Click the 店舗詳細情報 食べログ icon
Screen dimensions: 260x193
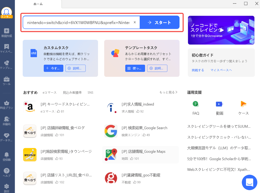tap(30, 131)
